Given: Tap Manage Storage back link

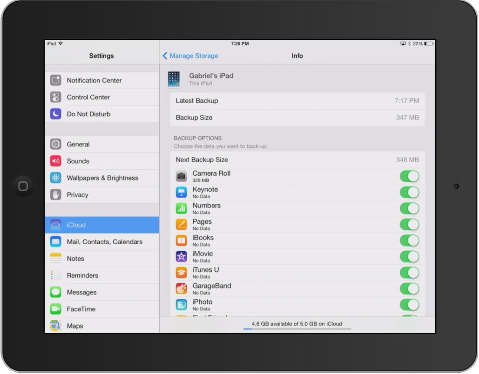Looking at the screenshot, I should [x=194, y=56].
